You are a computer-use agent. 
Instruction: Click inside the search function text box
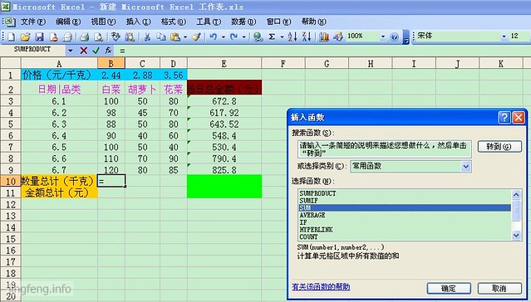click(x=385, y=149)
